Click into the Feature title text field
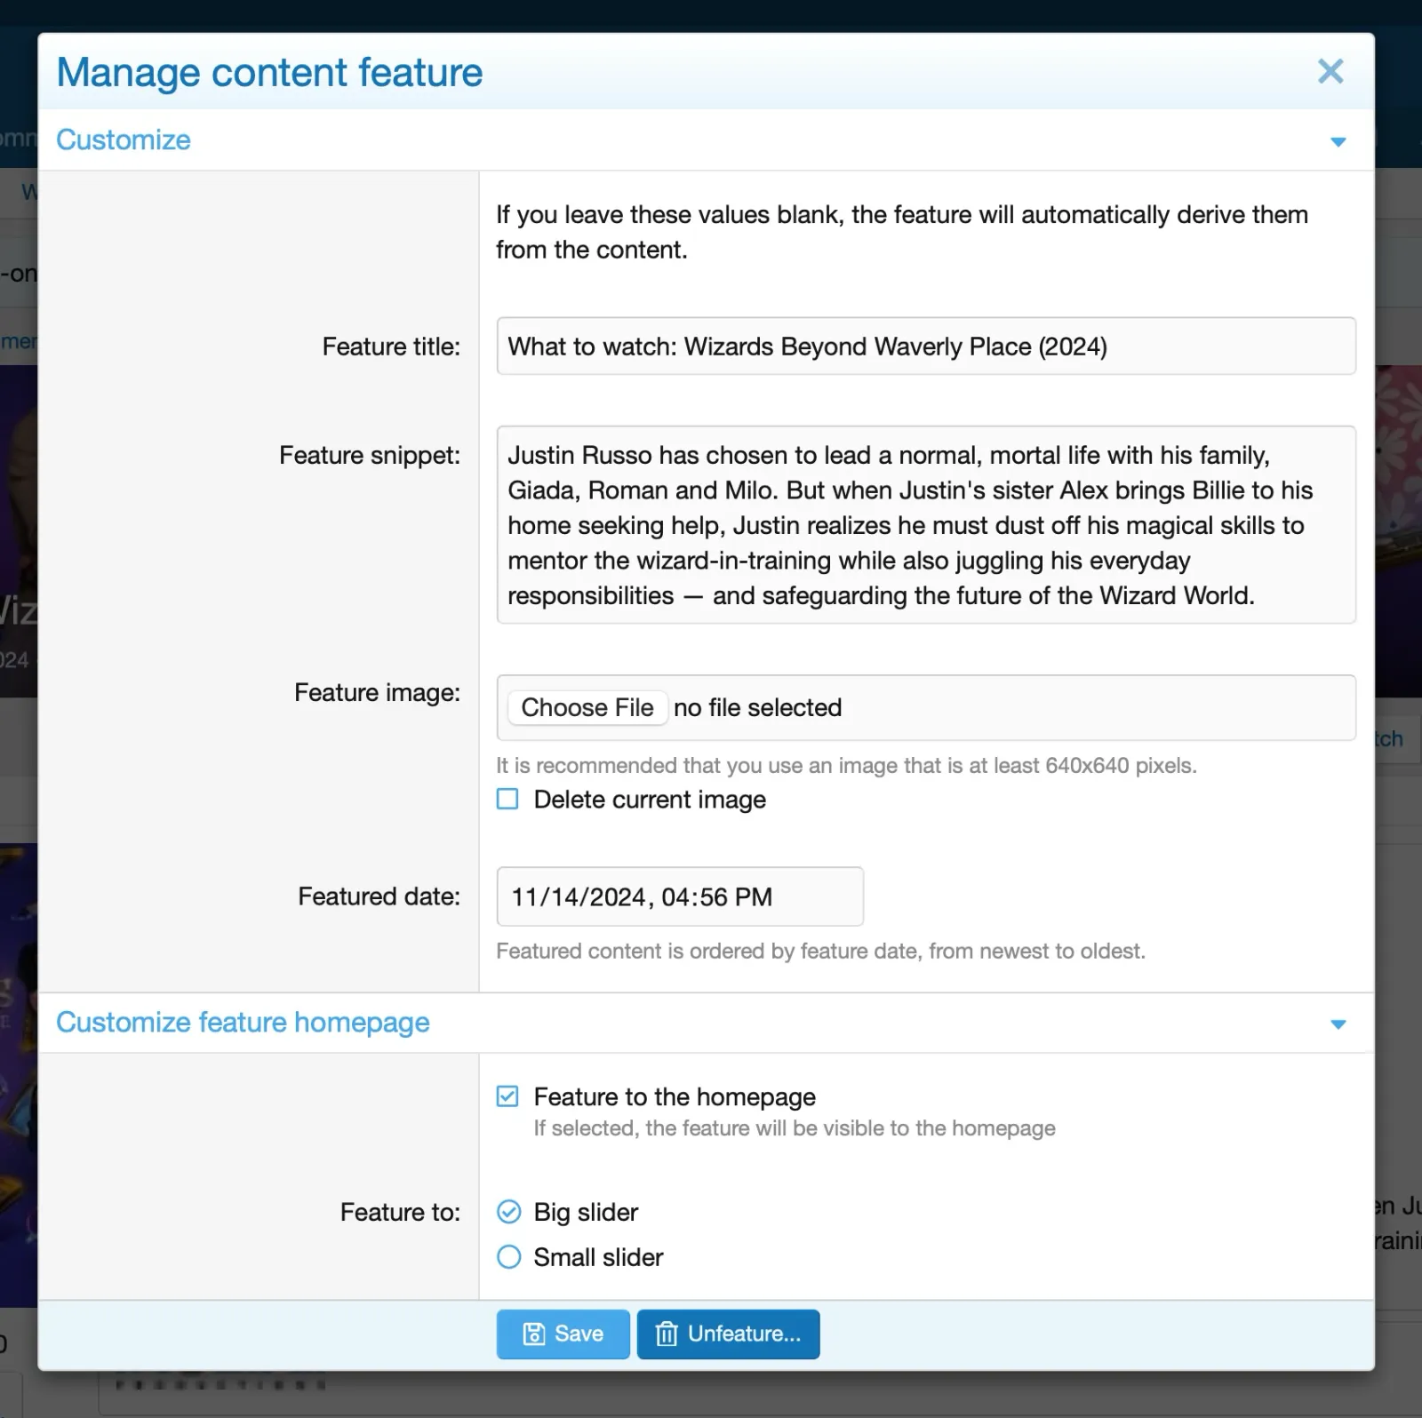Viewport: 1422px width, 1418px height. [925, 347]
